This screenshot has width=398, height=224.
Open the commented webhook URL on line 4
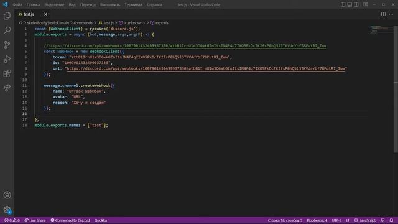(187, 46)
